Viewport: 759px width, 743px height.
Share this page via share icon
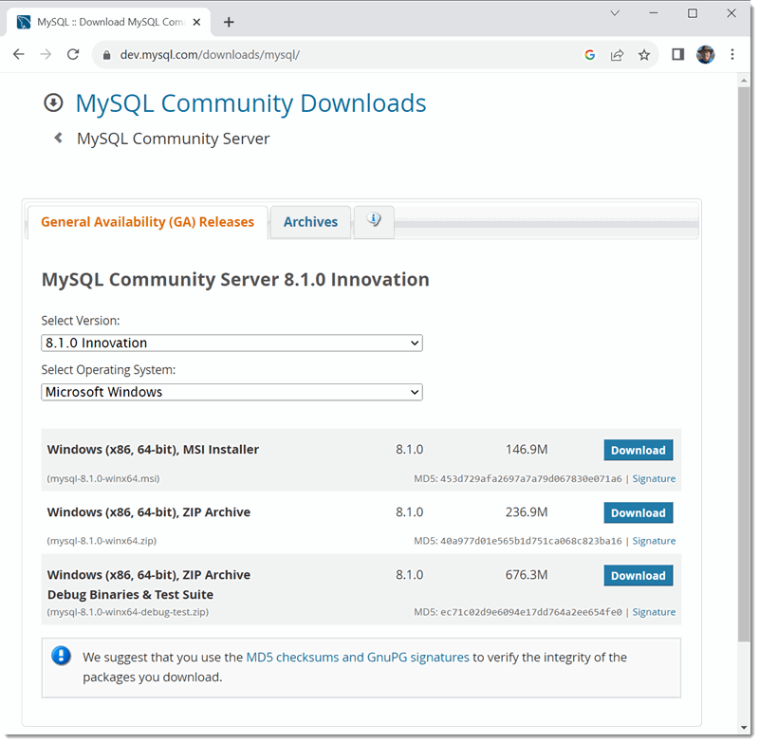tap(617, 55)
